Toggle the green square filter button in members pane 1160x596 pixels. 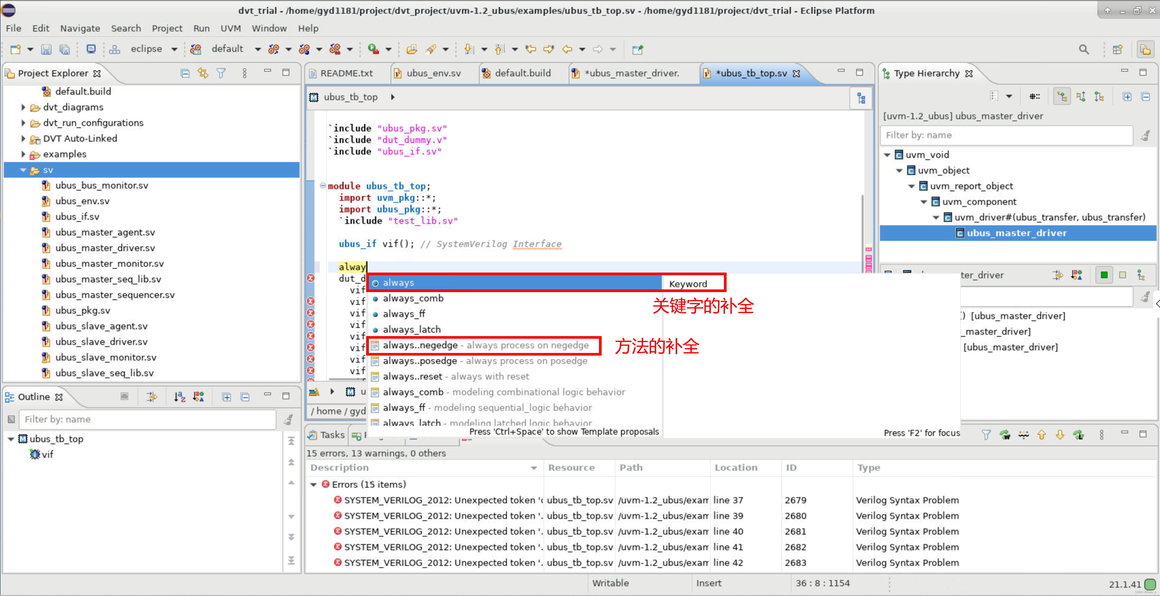[1104, 275]
